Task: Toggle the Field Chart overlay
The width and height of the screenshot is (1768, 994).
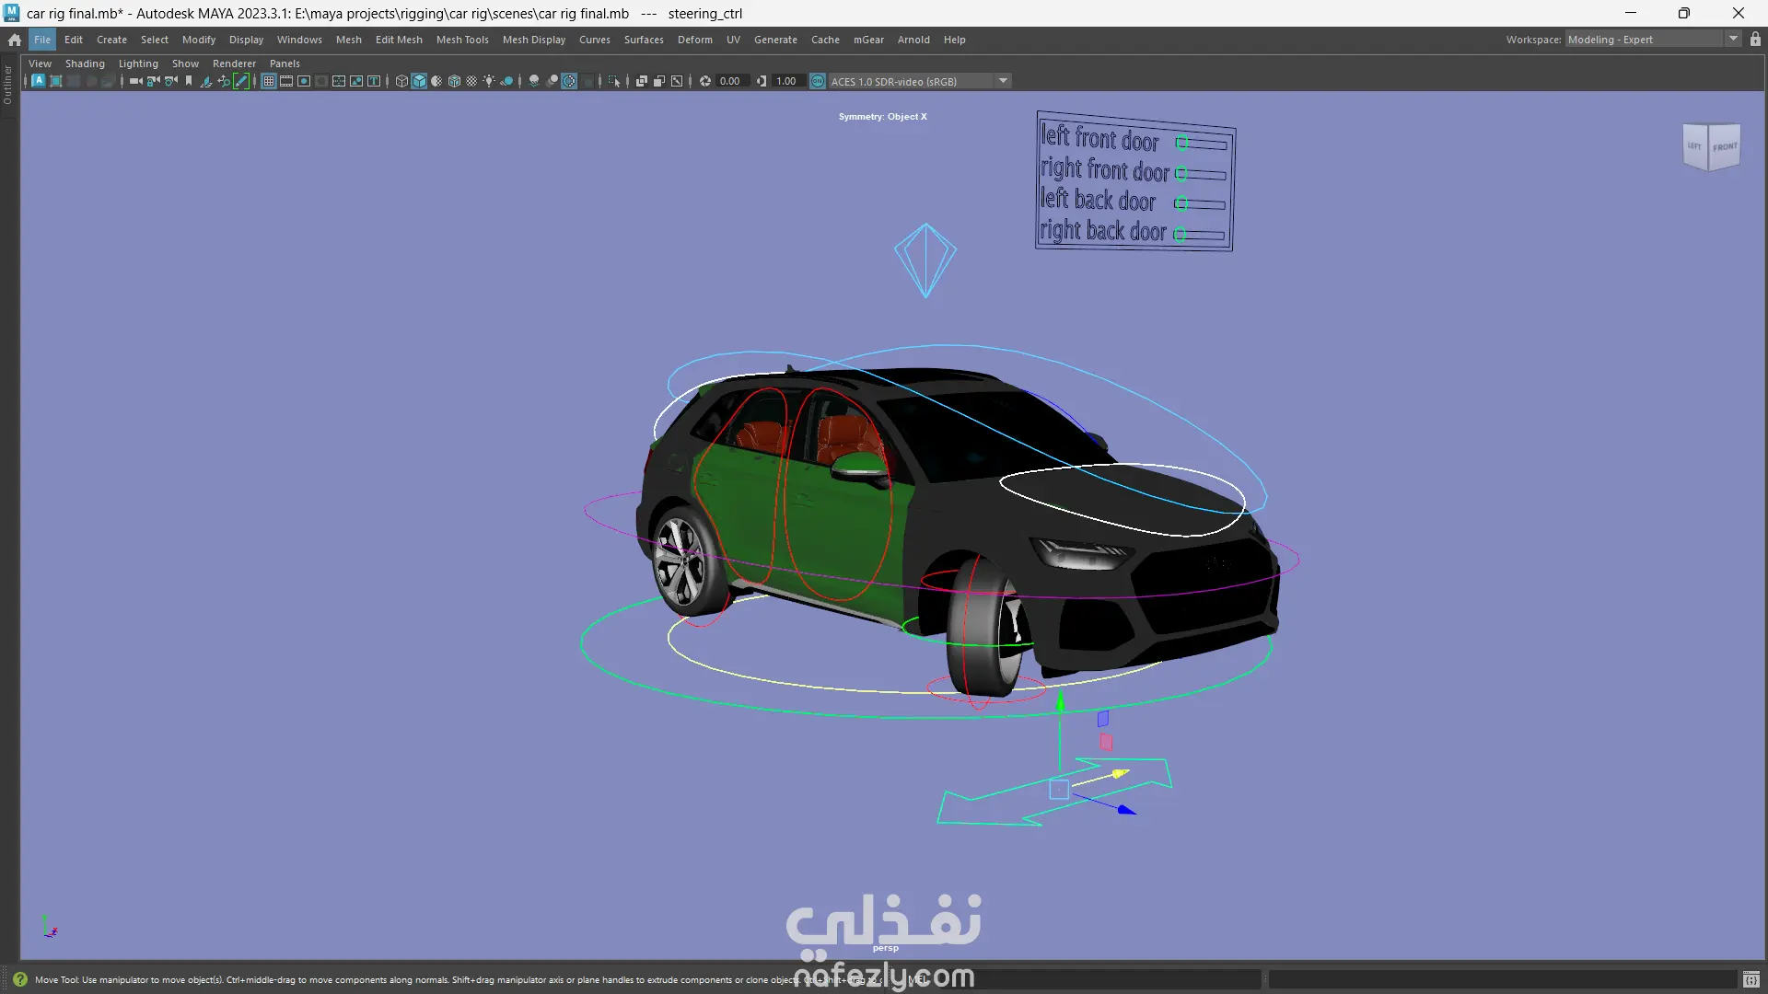Action: pos(339,81)
